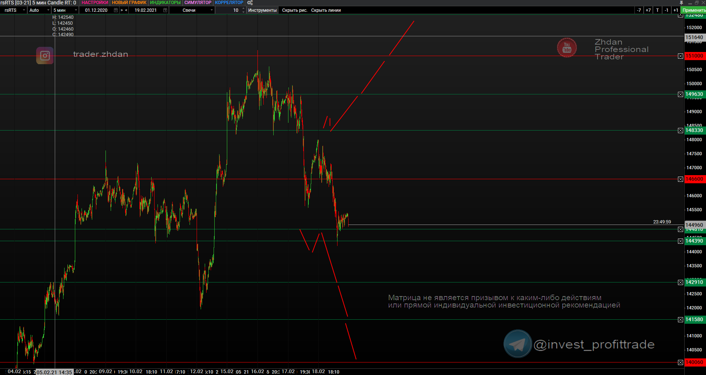Remove the 141580 level line via X box
This screenshot has width=706, height=375.
[681, 320]
